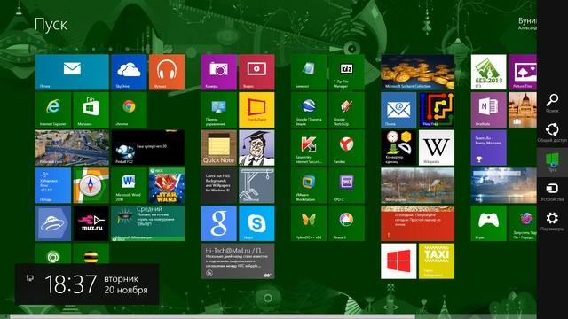Launch the Picasa 3 tile
Screen dimensions: 568x319
(x=347, y=223)
